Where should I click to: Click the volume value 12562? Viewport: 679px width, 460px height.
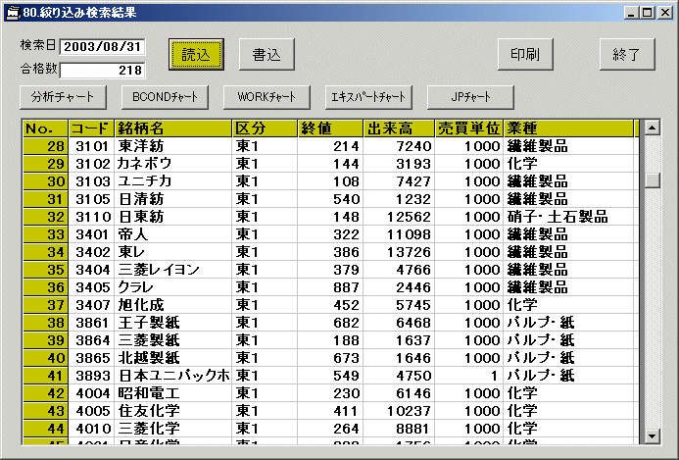[x=399, y=217]
